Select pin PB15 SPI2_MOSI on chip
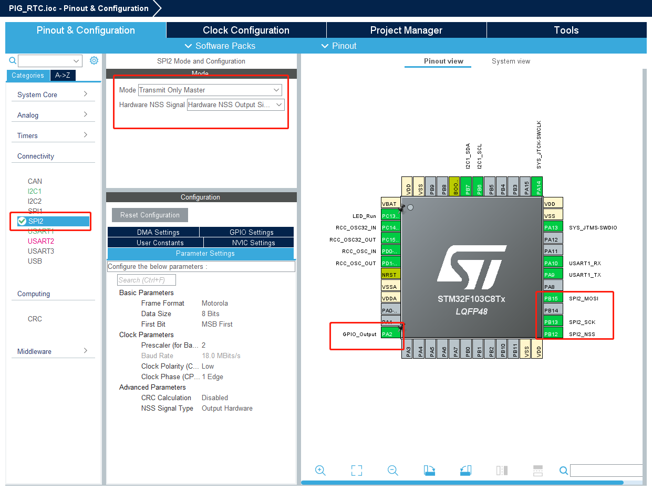Screen dimensions: 652x491 [x=553, y=298]
